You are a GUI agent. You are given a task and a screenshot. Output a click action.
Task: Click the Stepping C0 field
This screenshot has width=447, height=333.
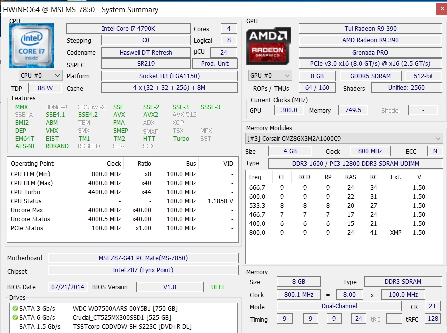pyautogui.click(x=146, y=40)
